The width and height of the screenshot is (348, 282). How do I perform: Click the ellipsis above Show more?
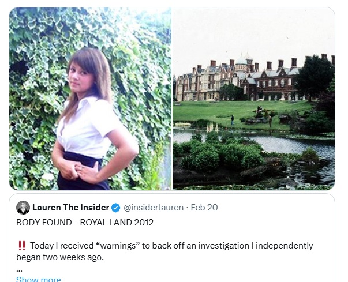(19, 270)
